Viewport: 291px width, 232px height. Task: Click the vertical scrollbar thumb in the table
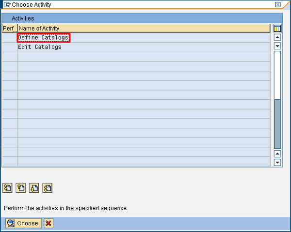coord(277,124)
